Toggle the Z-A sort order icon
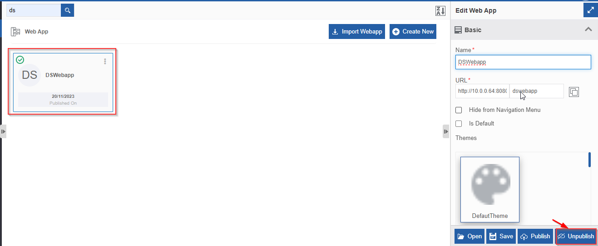Viewport: 598px width, 246px height. pyautogui.click(x=440, y=11)
